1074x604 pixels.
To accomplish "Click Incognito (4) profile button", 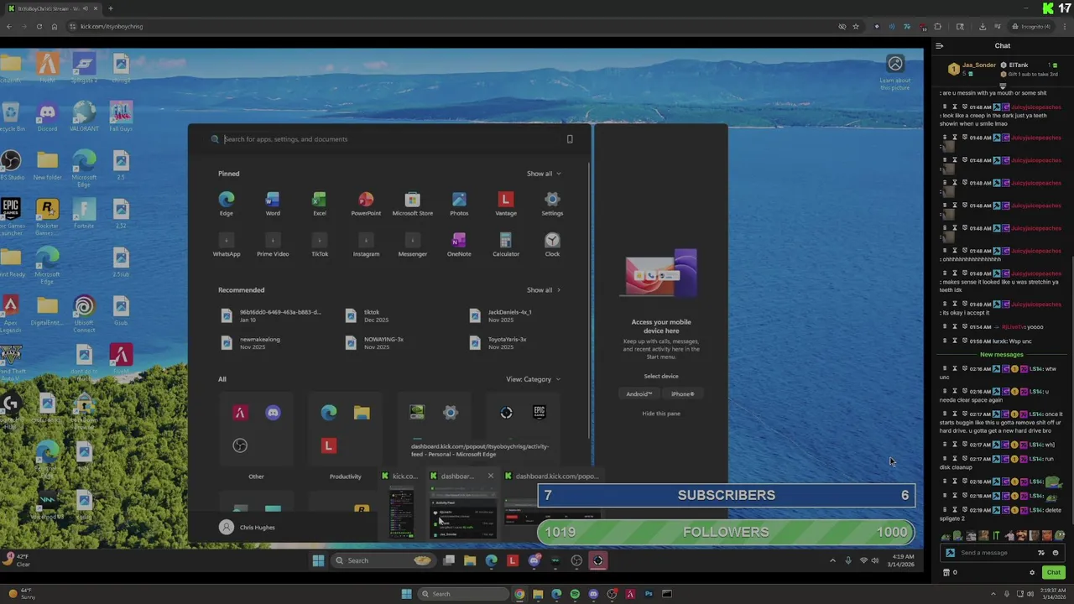I will pos(1030,26).
